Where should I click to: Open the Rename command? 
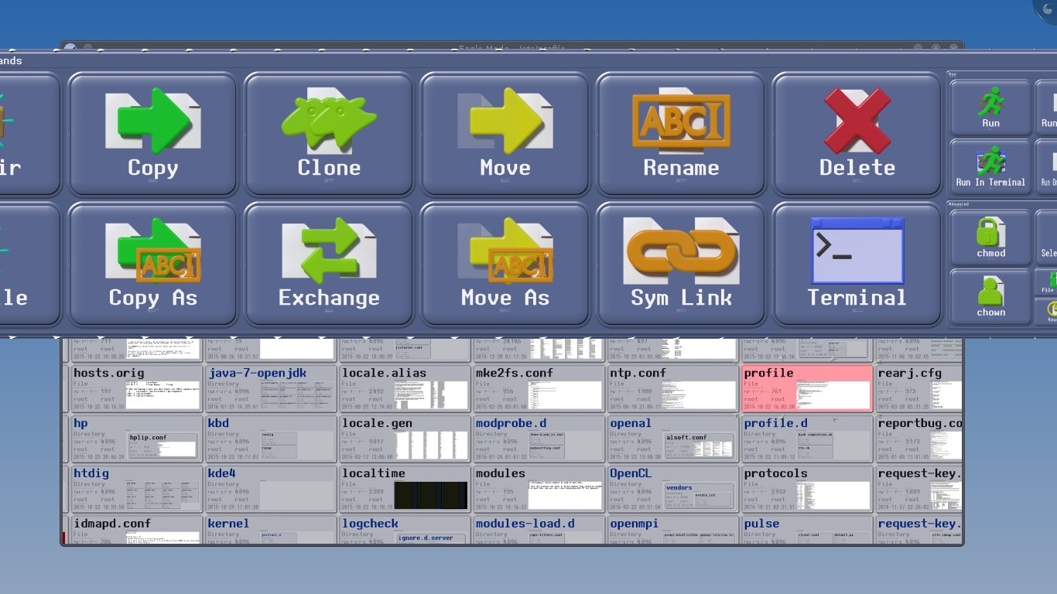(x=681, y=135)
